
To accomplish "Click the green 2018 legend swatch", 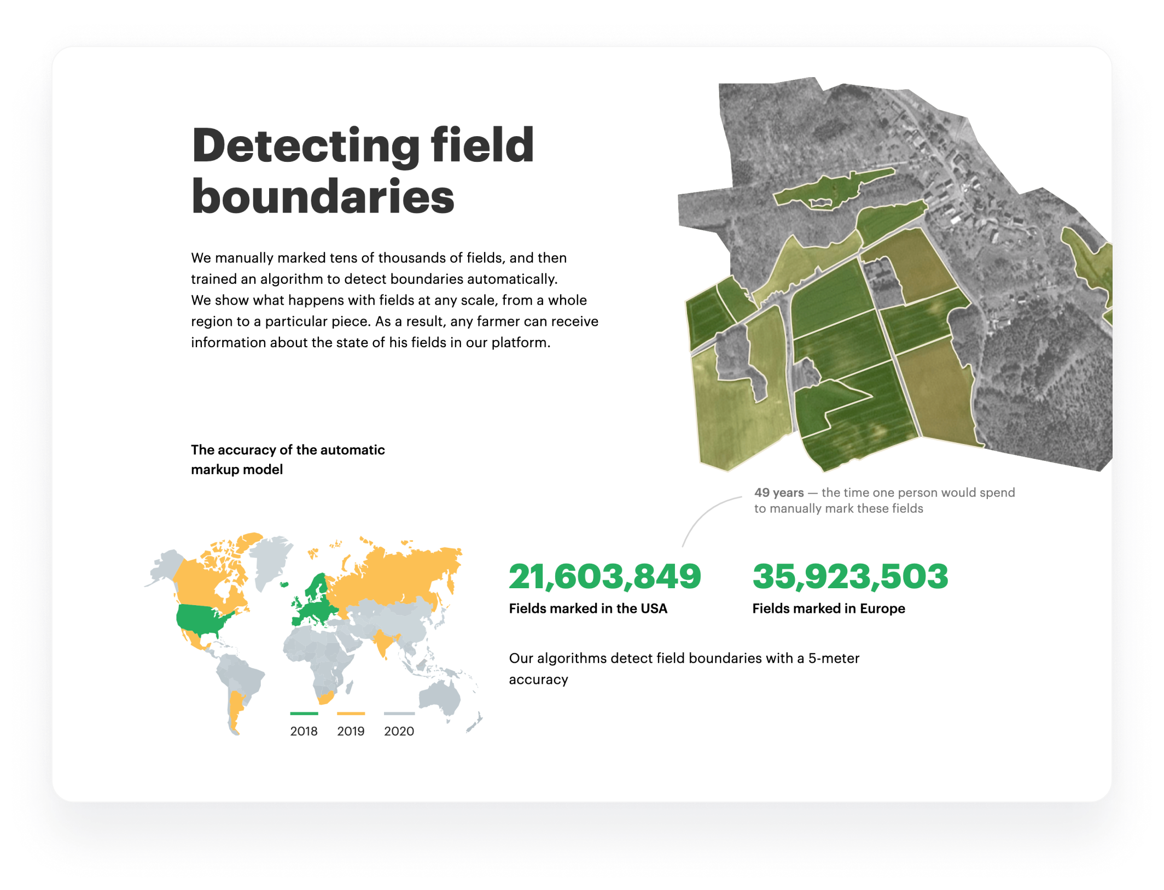I will point(304,713).
